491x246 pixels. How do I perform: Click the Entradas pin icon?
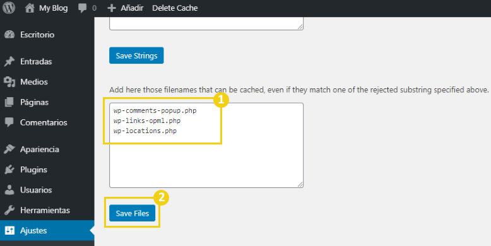pyautogui.click(x=9, y=61)
